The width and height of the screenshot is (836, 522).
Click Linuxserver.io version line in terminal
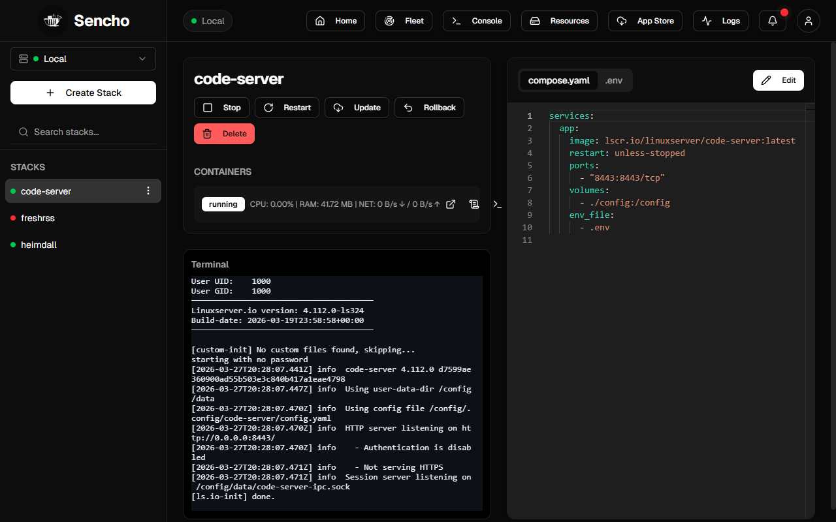(278, 311)
